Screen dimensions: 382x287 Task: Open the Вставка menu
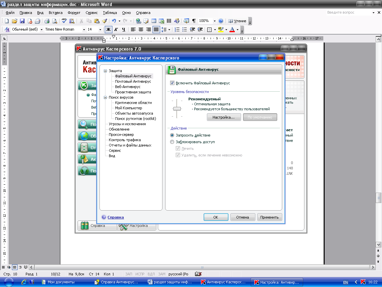click(56, 13)
